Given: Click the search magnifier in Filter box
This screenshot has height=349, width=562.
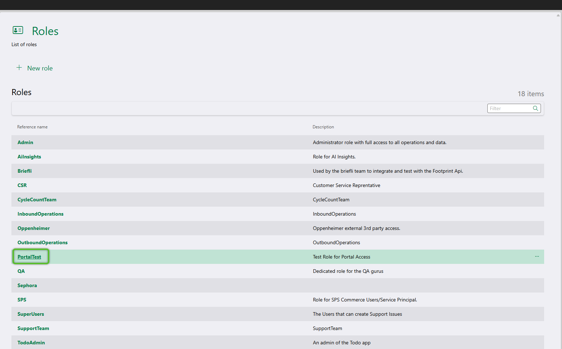Looking at the screenshot, I should tap(535, 108).
